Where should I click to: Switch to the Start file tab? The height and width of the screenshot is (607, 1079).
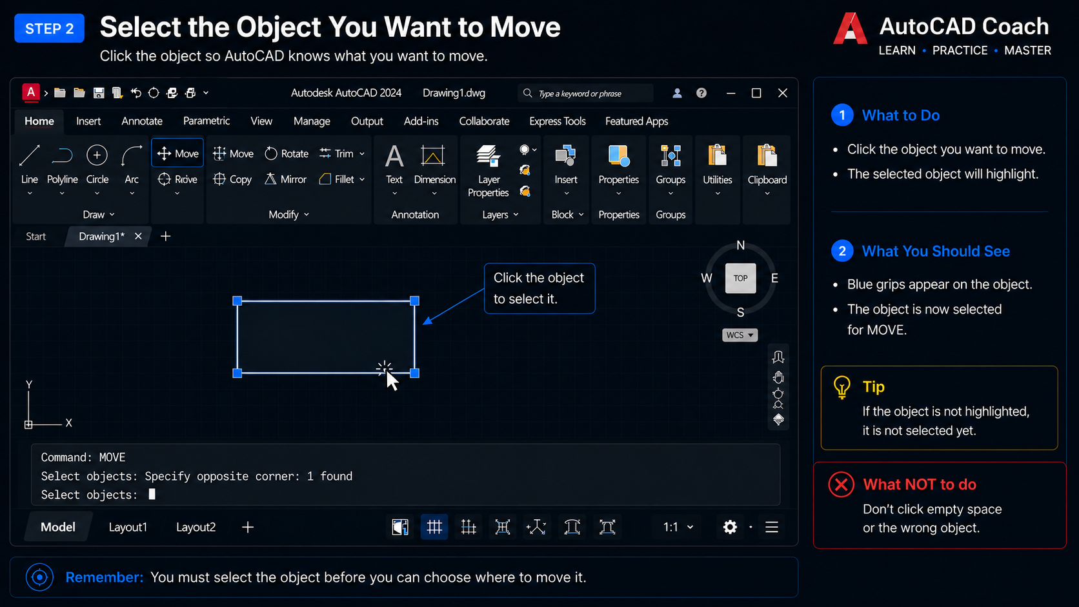pos(36,236)
